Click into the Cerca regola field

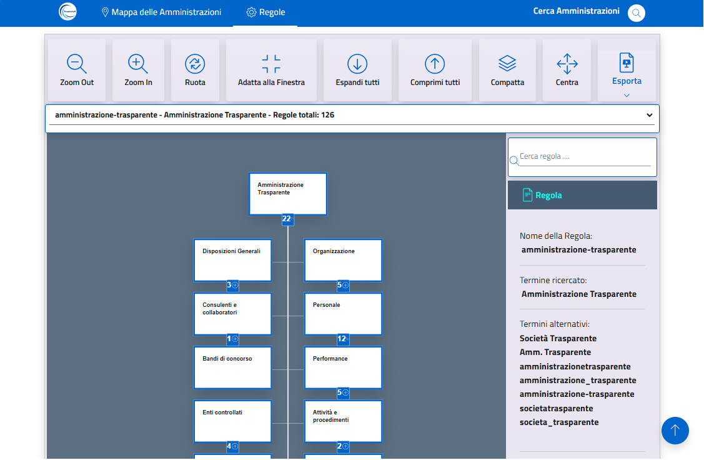coord(585,157)
